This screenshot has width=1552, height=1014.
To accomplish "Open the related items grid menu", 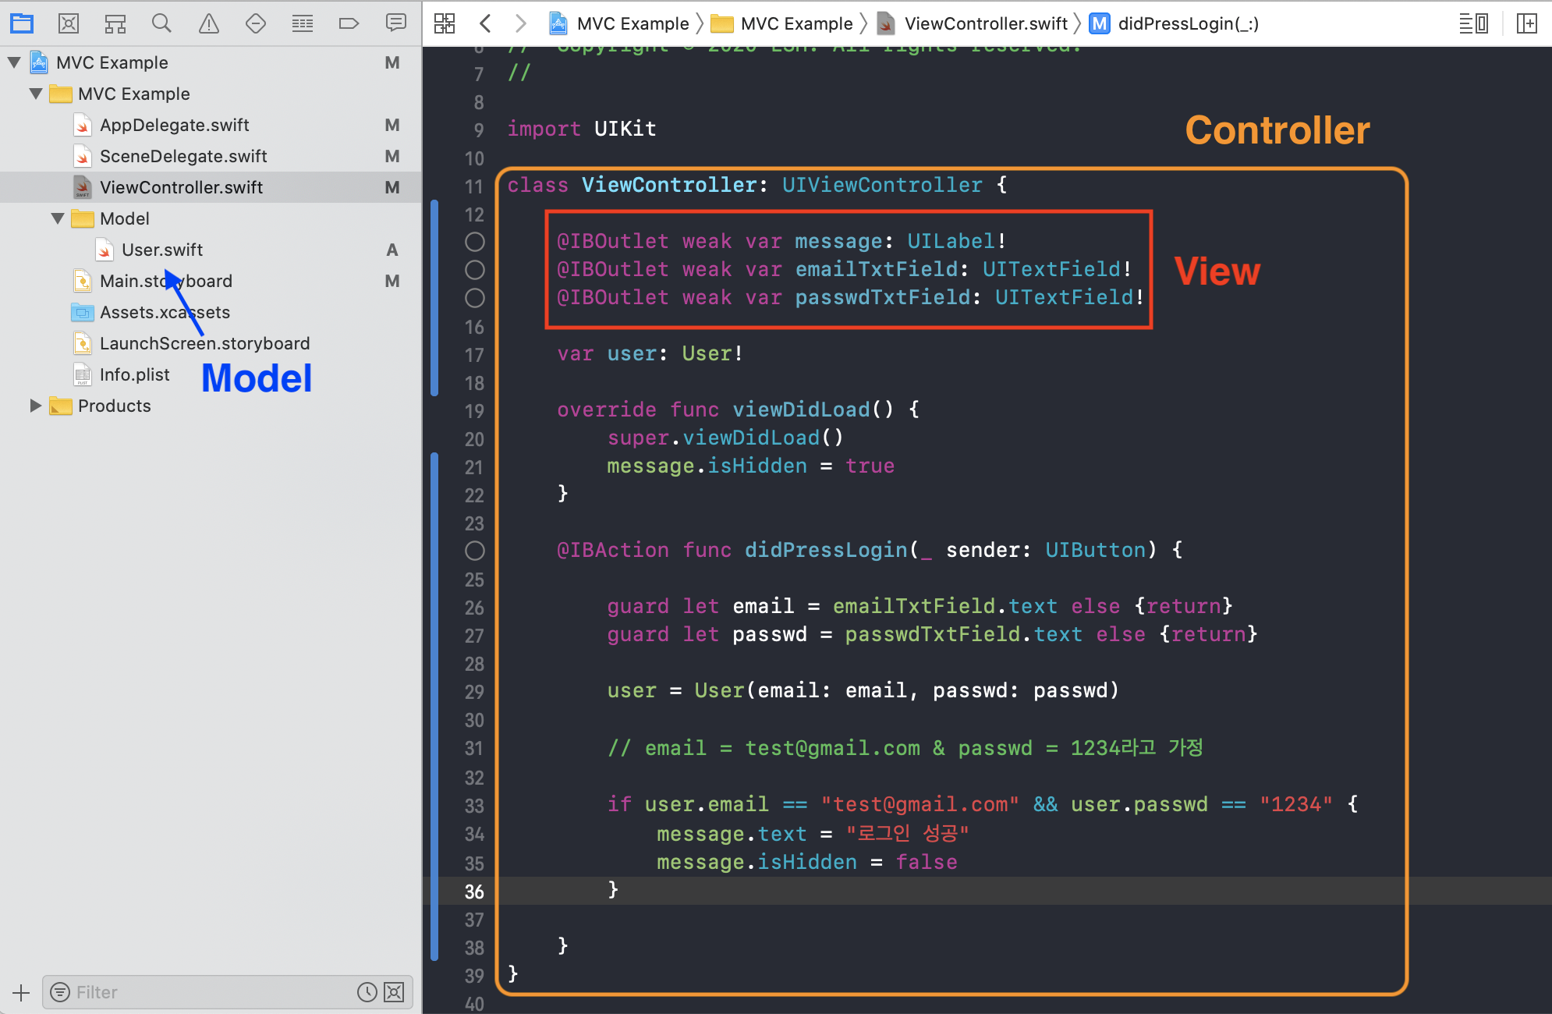I will tap(445, 23).
